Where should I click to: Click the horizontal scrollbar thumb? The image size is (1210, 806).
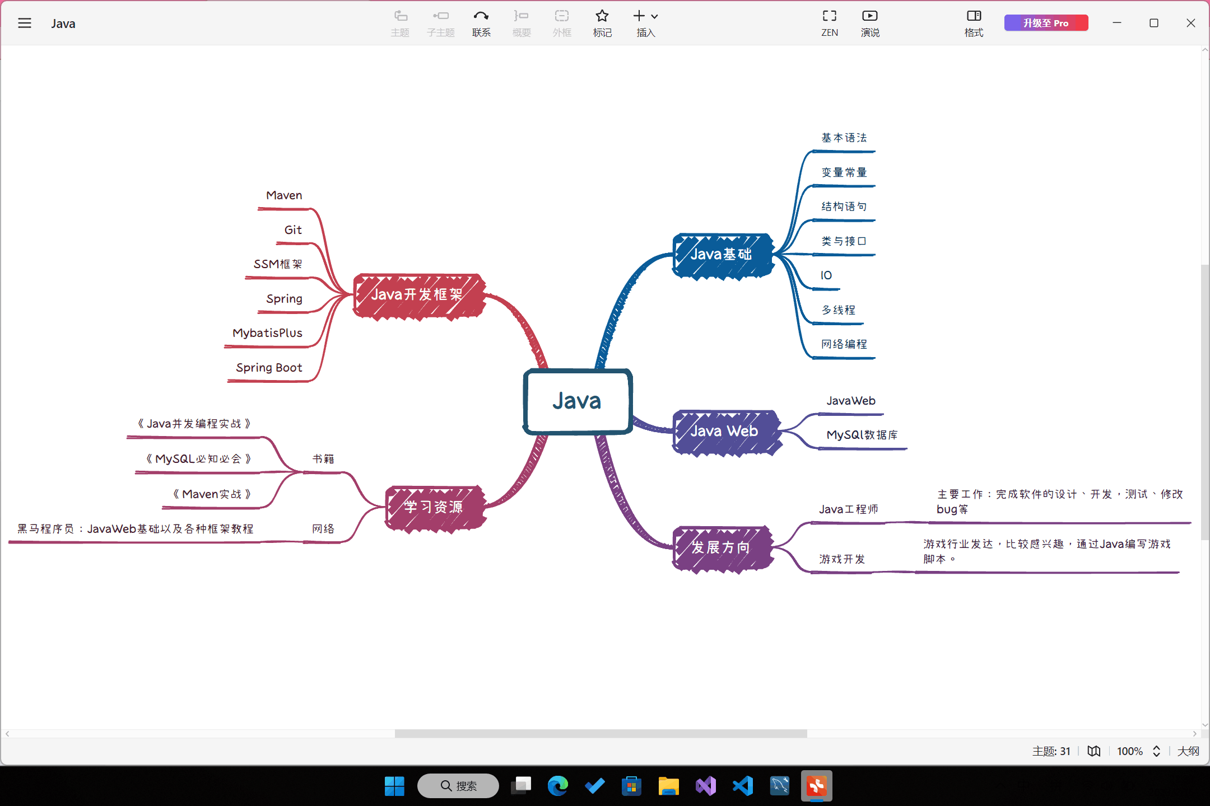coord(601,733)
